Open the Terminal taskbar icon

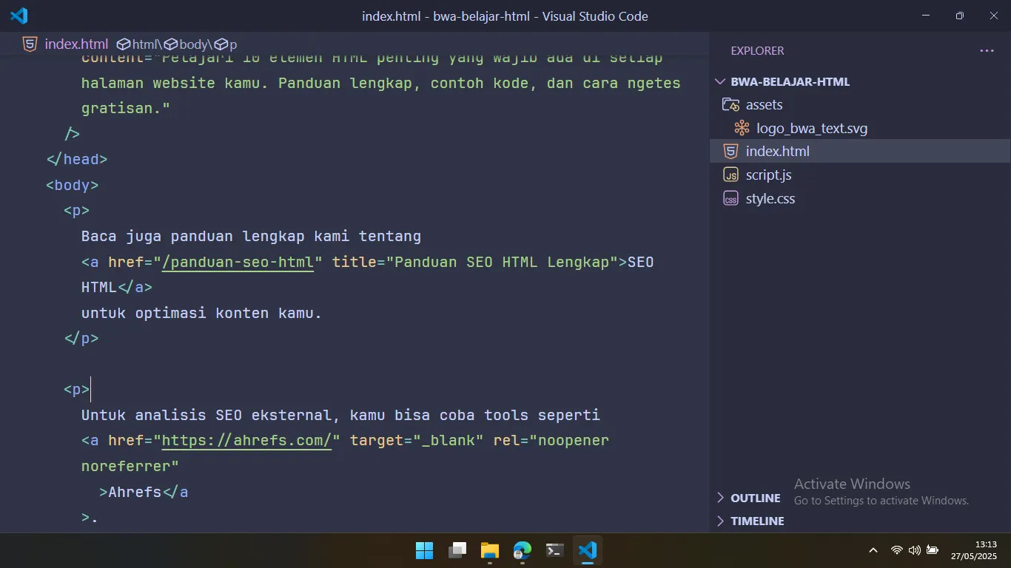point(555,550)
